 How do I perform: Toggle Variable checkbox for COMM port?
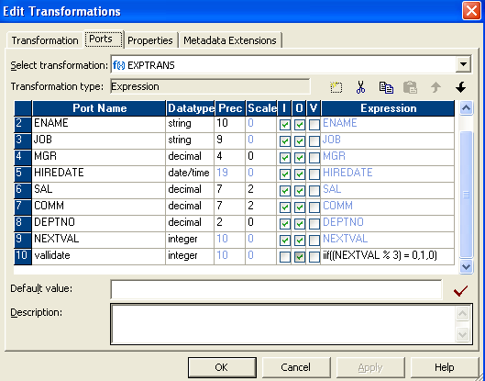[x=314, y=207]
